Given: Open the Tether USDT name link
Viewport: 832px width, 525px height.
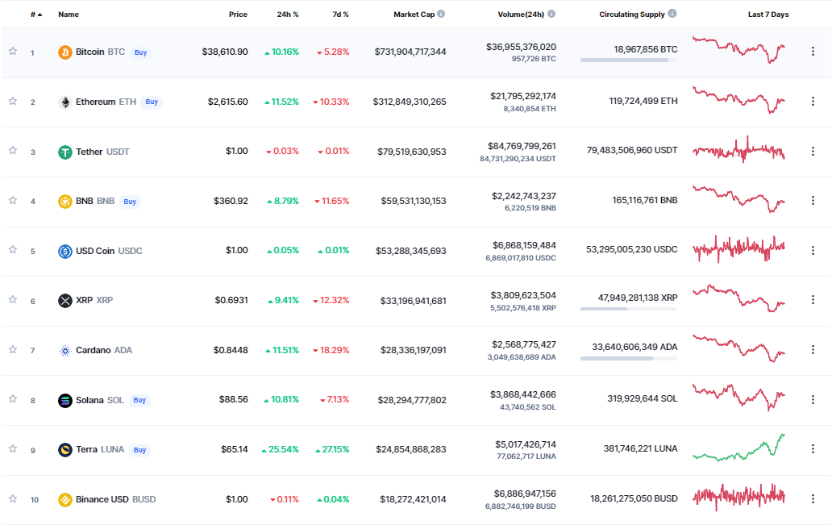Looking at the screenshot, I should pyautogui.click(x=102, y=152).
